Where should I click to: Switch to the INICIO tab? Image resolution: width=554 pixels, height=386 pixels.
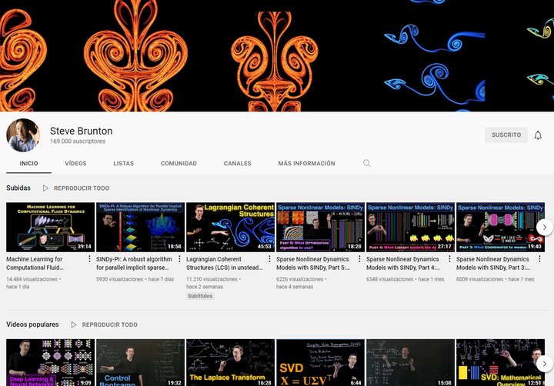coord(28,164)
